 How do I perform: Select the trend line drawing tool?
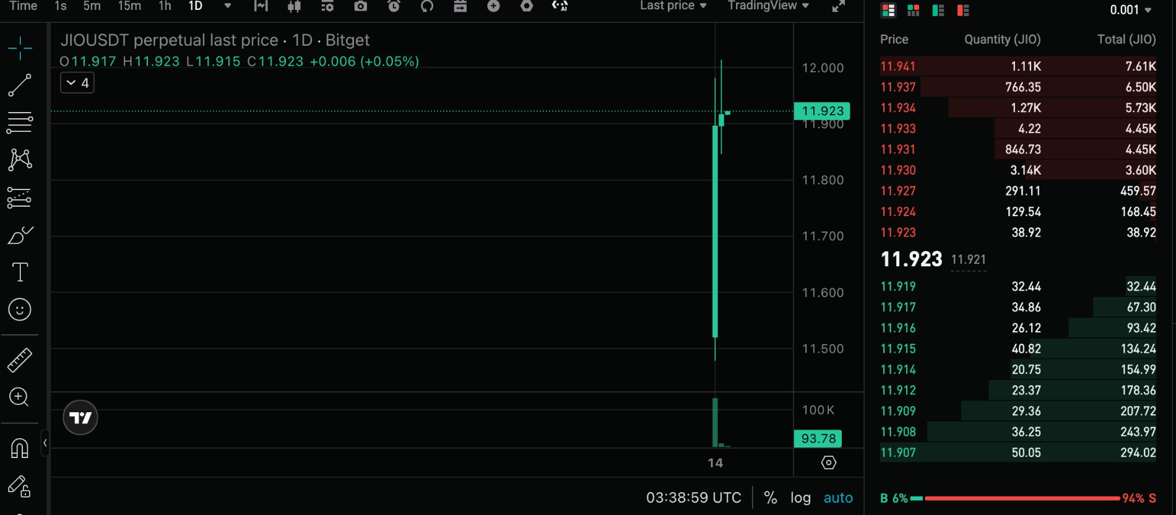[x=20, y=85]
